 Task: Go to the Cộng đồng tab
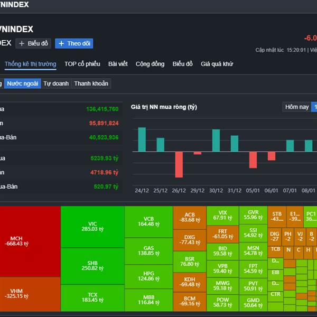(x=150, y=64)
